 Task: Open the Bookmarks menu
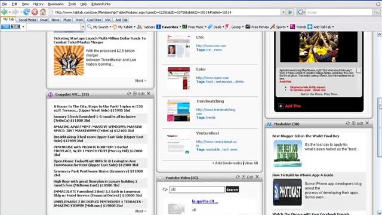(56, 4)
